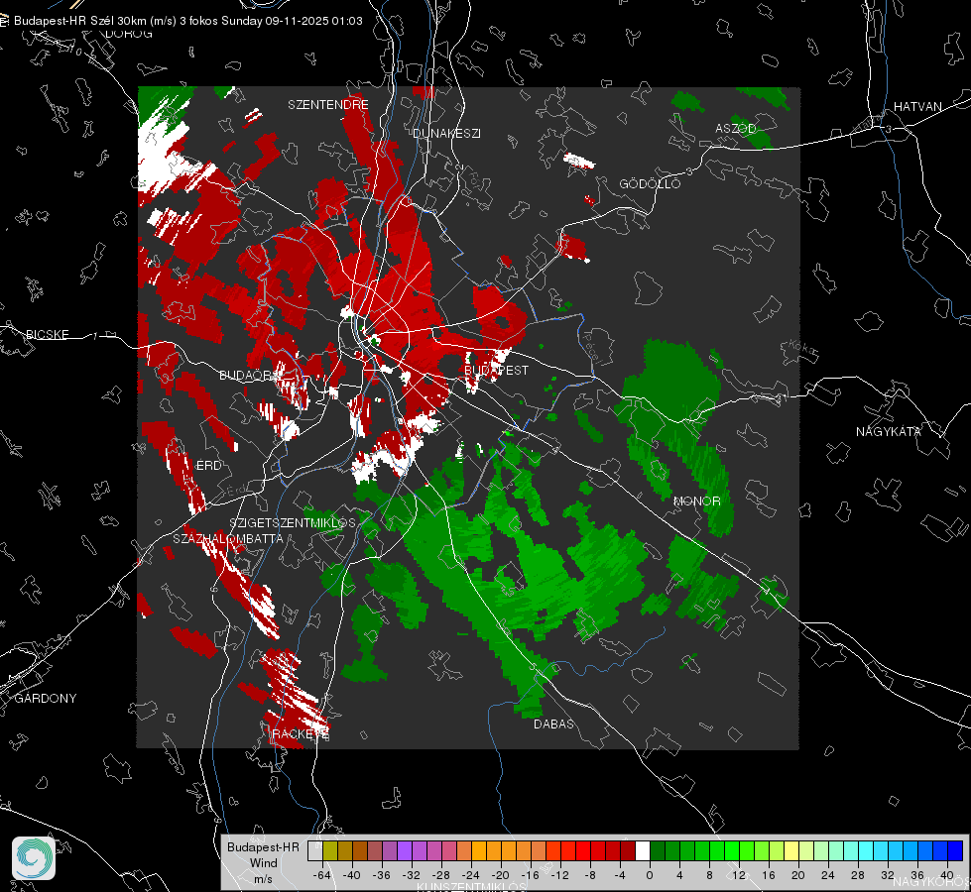Click the 0 legend scale value
The width and height of the screenshot is (971, 892).
[649, 875]
